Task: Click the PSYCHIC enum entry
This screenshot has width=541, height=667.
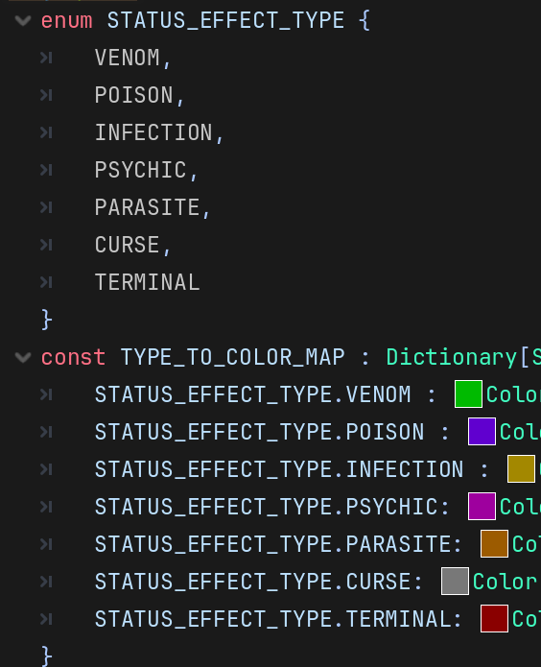Action: click(x=140, y=170)
